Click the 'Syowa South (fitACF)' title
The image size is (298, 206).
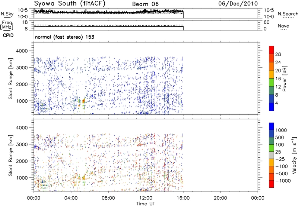pyautogui.click(x=69, y=3)
